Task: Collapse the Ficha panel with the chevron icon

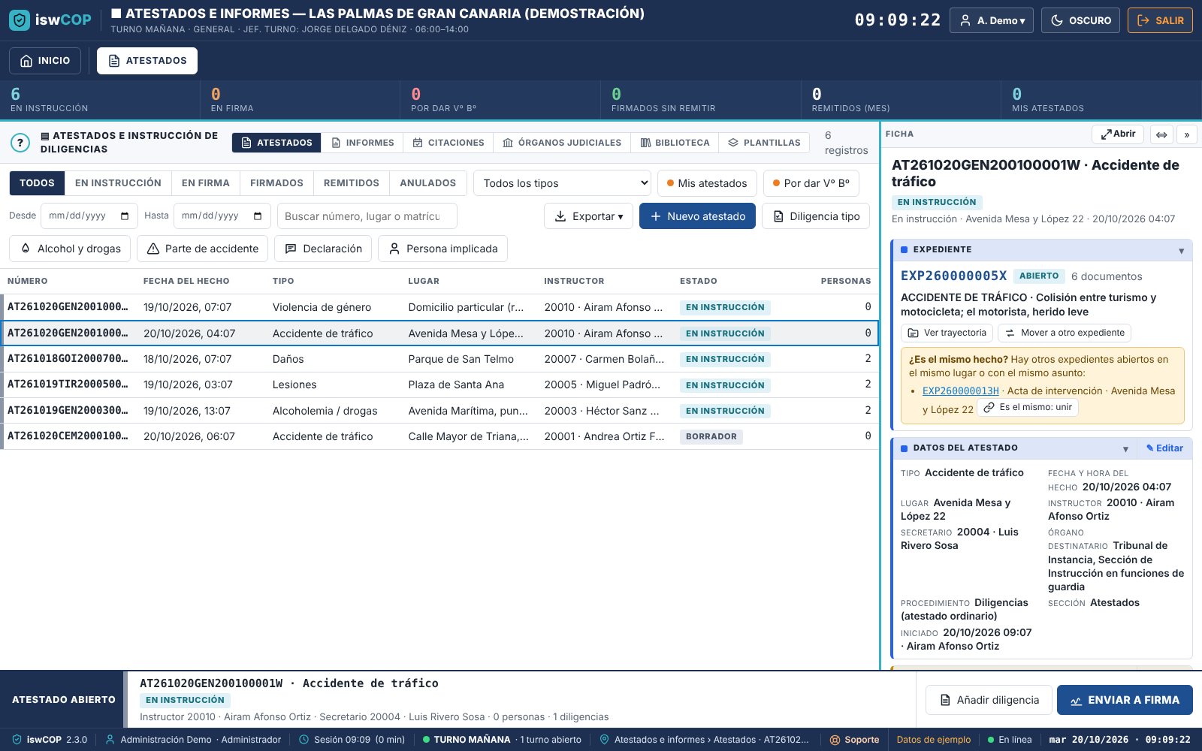Action: coord(1187,134)
